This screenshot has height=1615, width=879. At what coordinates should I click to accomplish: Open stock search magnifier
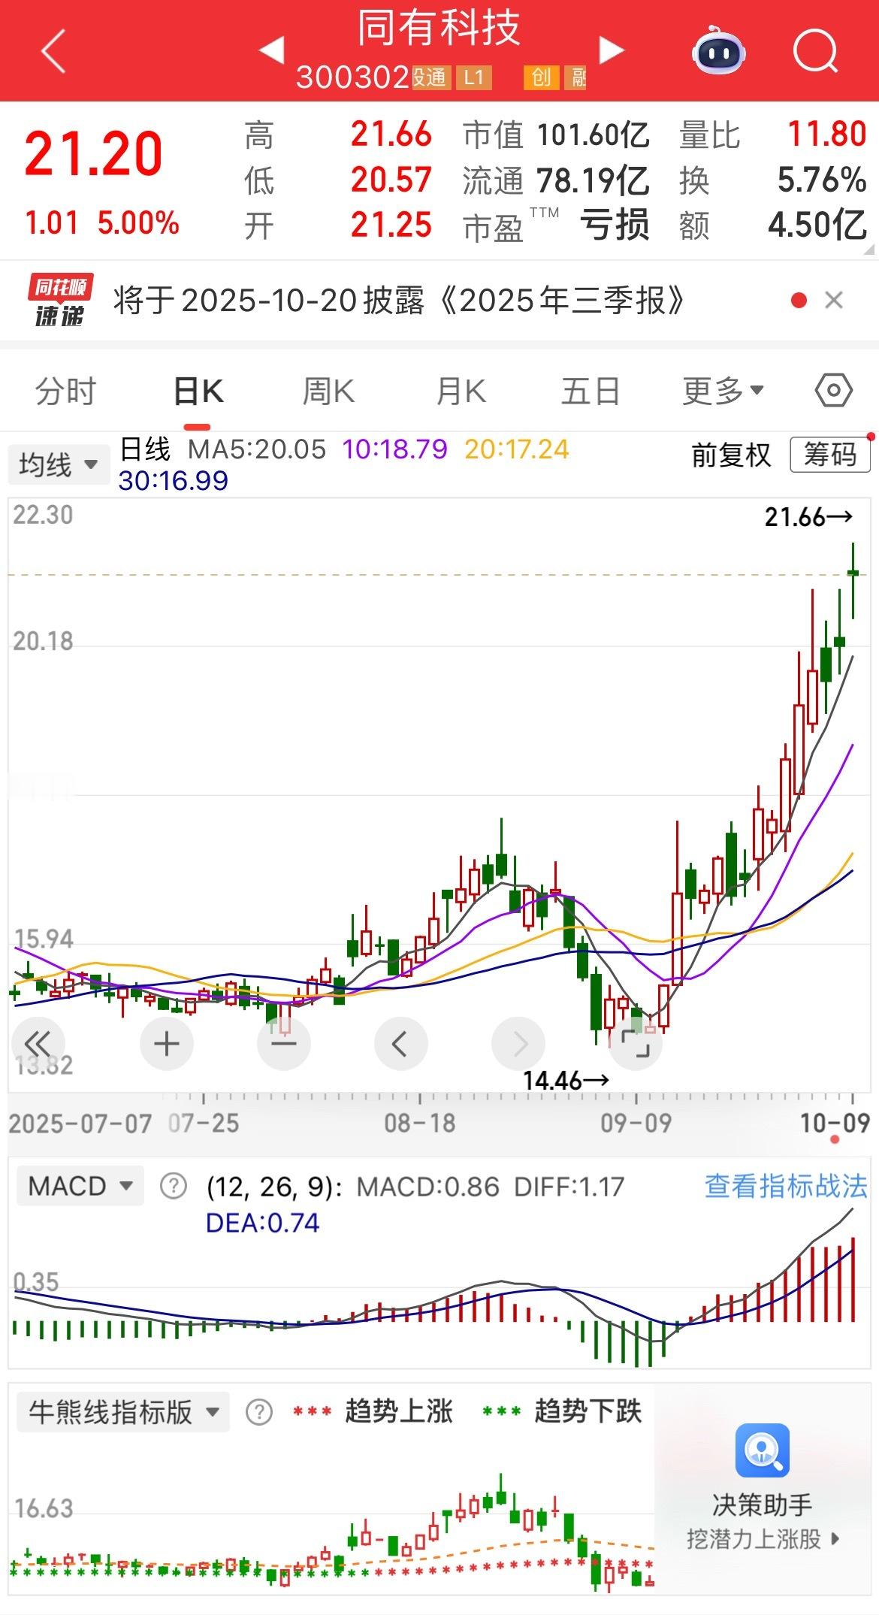816,51
